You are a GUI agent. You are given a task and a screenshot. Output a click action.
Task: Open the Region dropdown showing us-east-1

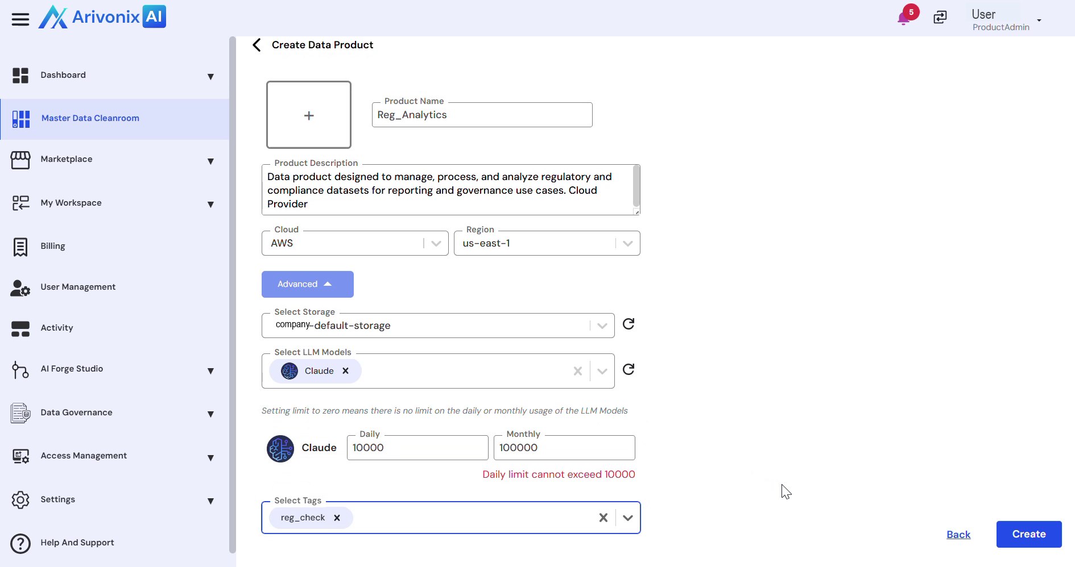[x=627, y=243]
